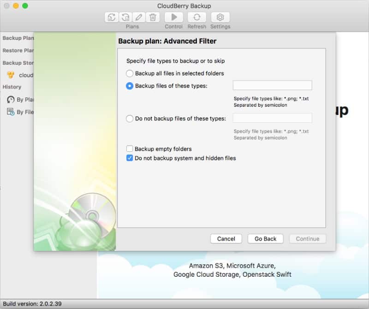Click the History sidebar heading

click(12, 87)
